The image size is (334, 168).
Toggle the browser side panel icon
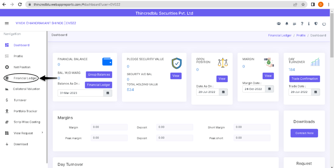point(313,4)
